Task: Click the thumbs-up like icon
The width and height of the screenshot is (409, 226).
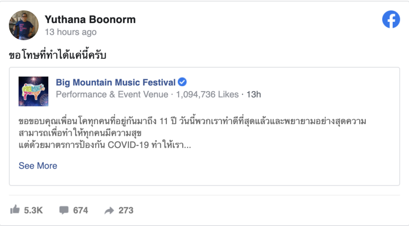Action: [15, 210]
